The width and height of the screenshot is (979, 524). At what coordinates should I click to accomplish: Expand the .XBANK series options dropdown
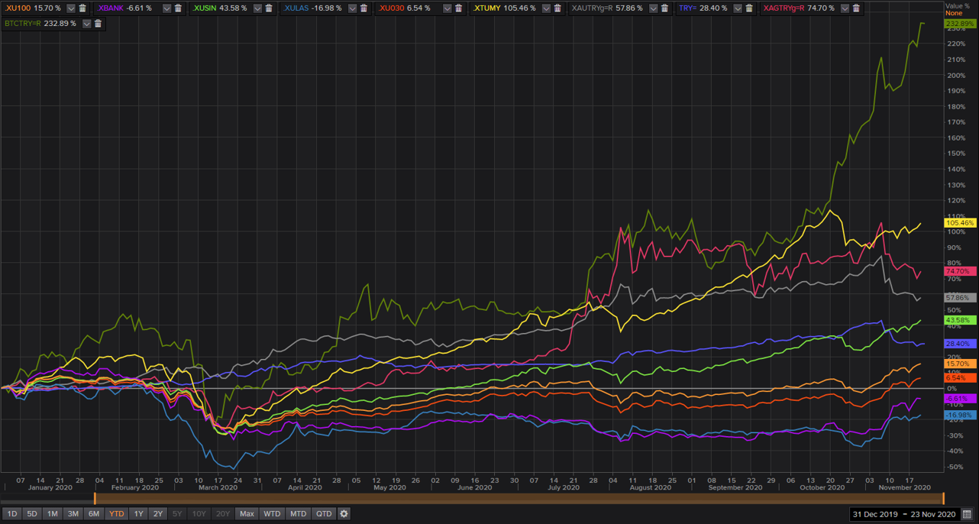166,8
